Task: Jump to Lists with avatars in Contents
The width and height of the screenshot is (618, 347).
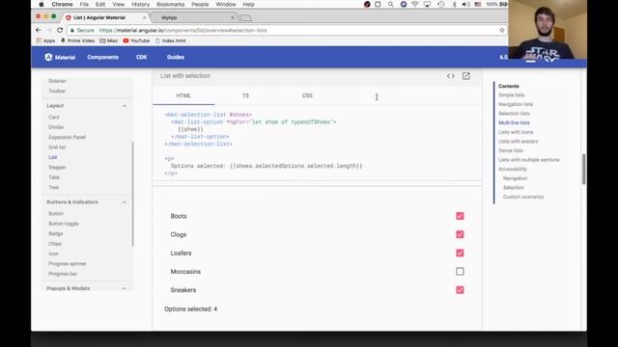Action: tap(518, 142)
